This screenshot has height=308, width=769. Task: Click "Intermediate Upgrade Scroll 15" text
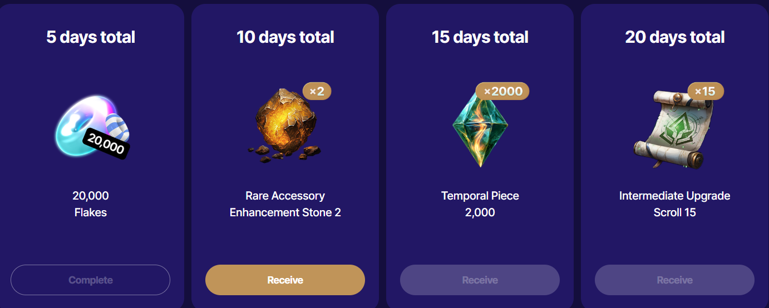pos(674,204)
